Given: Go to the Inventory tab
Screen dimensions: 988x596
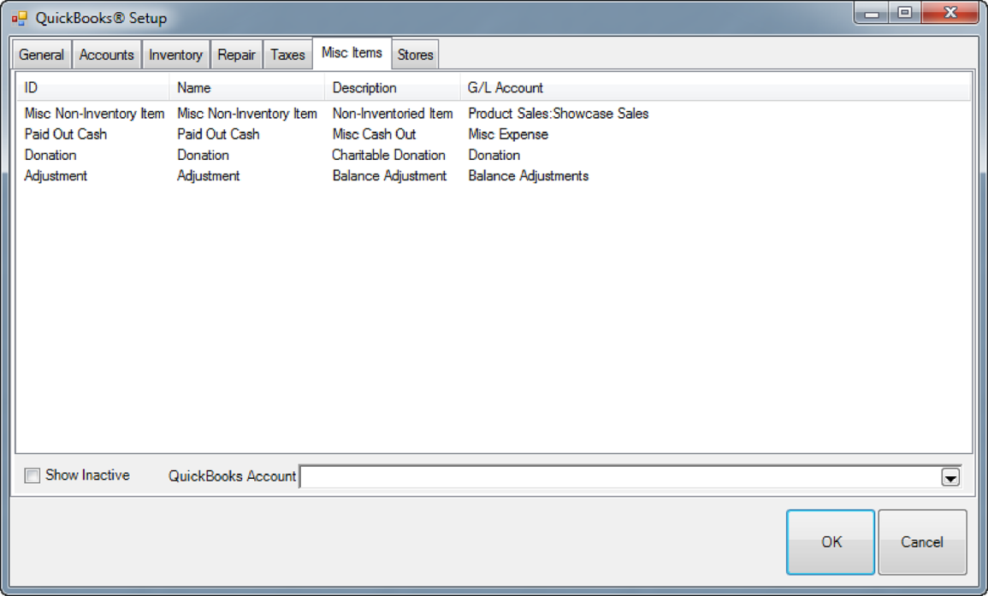Looking at the screenshot, I should point(175,55).
